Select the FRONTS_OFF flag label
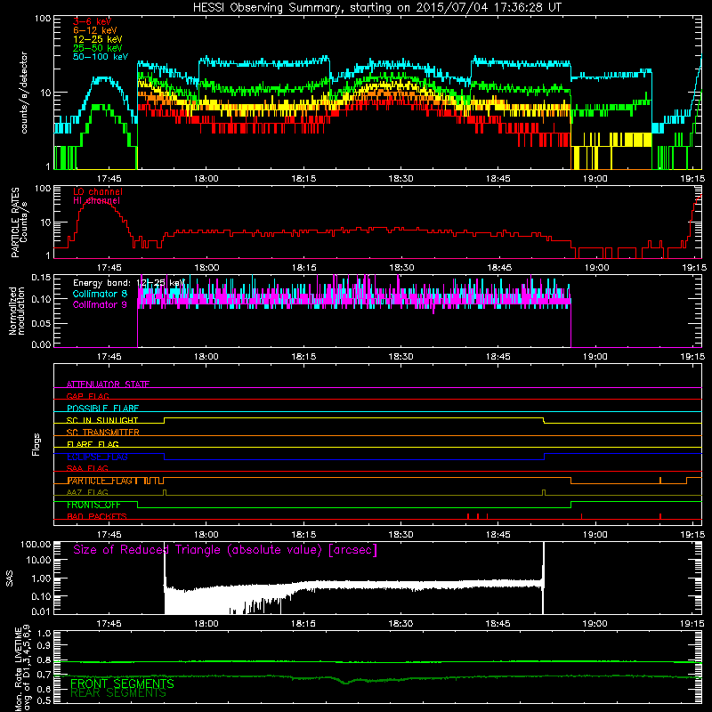Image resolution: width=712 pixels, height=712 pixels. (x=93, y=505)
